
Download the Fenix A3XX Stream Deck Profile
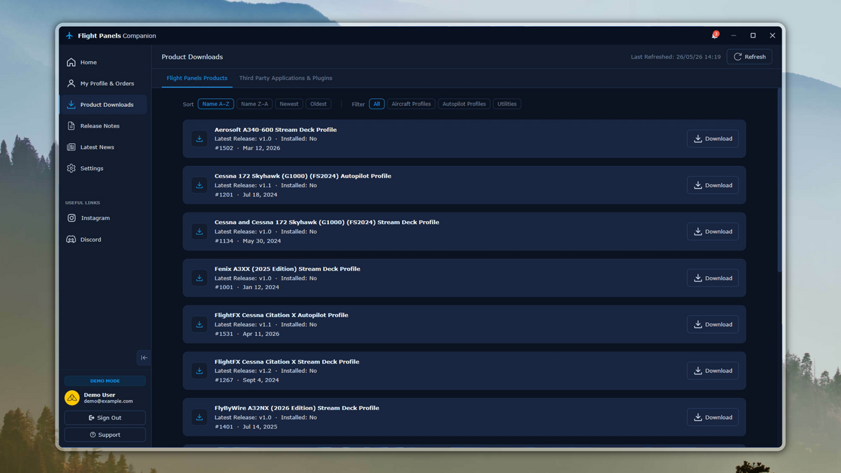coord(713,278)
